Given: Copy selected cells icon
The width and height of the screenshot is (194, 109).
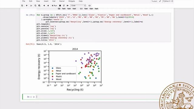Looking at the screenshot, I should tap(35, 5).
